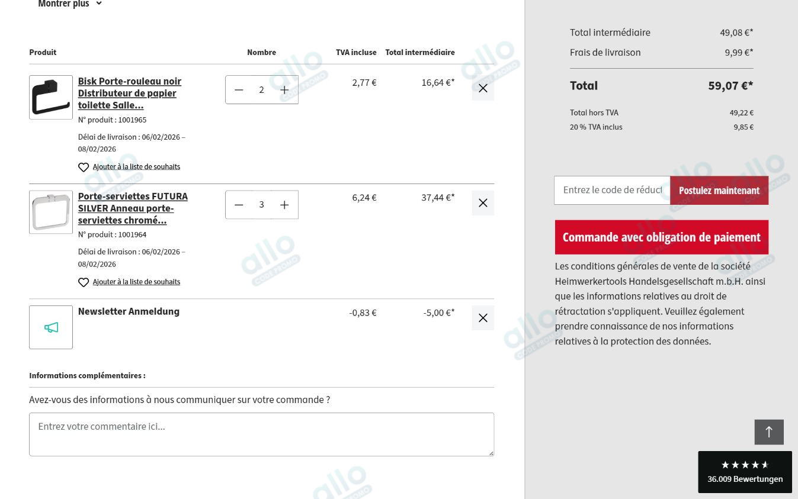
Task: Open the FUTURA SILVER Anneau product page
Action: [x=133, y=208]
